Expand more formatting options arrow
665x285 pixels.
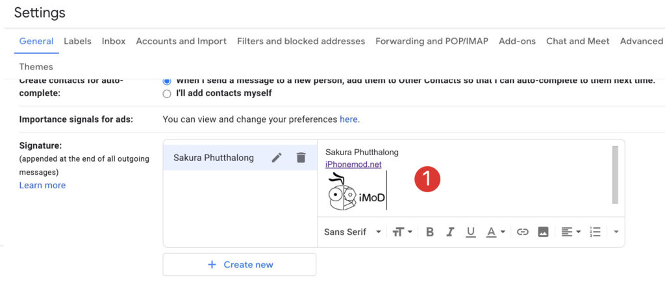tap(616, 232)
